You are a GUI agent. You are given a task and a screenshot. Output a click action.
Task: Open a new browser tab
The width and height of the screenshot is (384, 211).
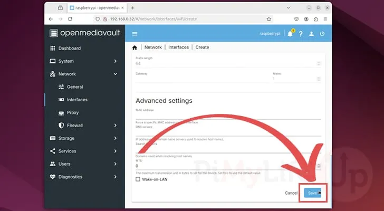[132, 8]
